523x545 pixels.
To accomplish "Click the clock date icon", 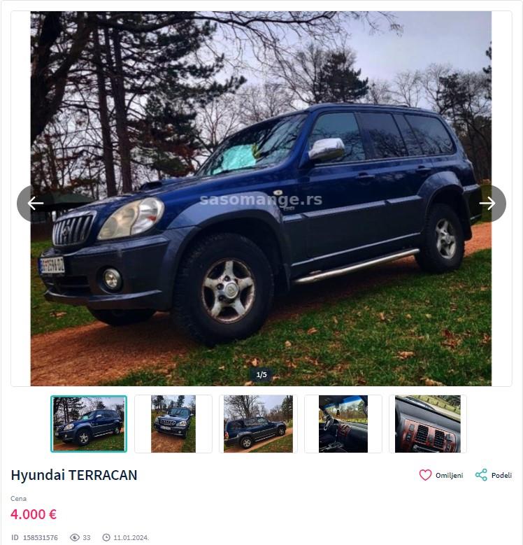I will [x=106, y=538].
